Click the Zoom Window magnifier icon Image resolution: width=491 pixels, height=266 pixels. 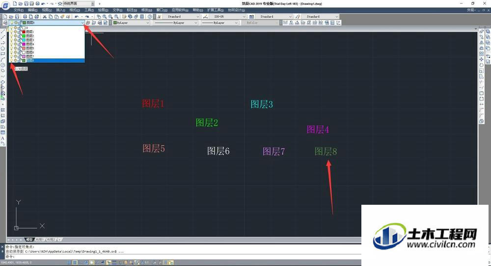click(x=110, y=17)
